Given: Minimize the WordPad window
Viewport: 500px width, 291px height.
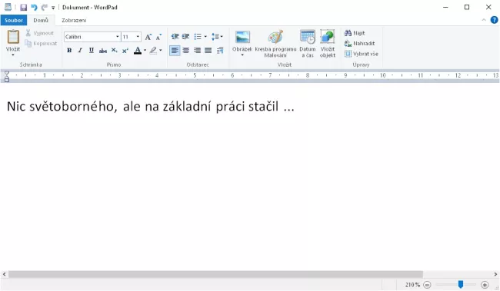Looking at the screenshot, I should pos(445,8).
